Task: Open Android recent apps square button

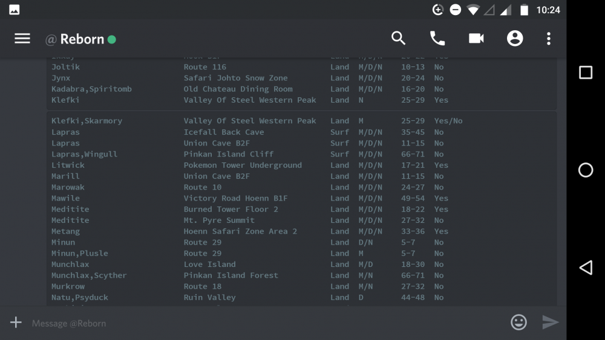Action: coord(585,73)
